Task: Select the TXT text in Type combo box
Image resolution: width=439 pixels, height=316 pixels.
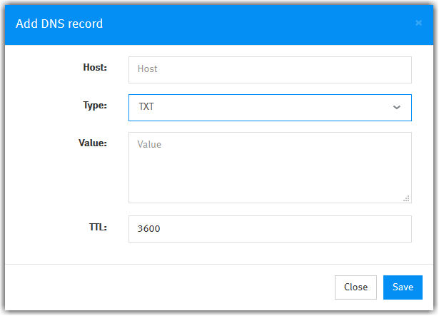Action: click(x=146, y=106)
